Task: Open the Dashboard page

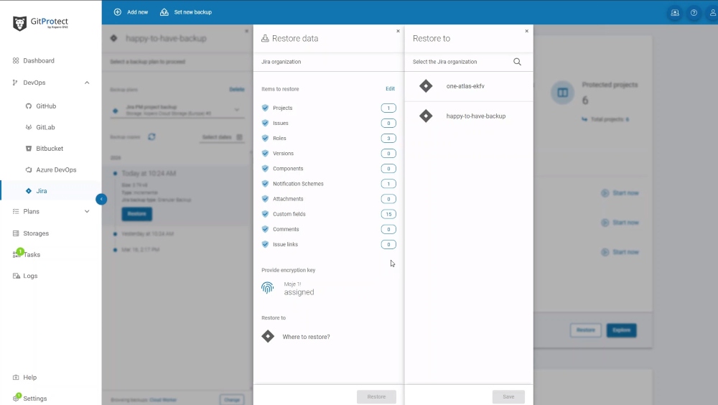Action: (x=39, y=60)
